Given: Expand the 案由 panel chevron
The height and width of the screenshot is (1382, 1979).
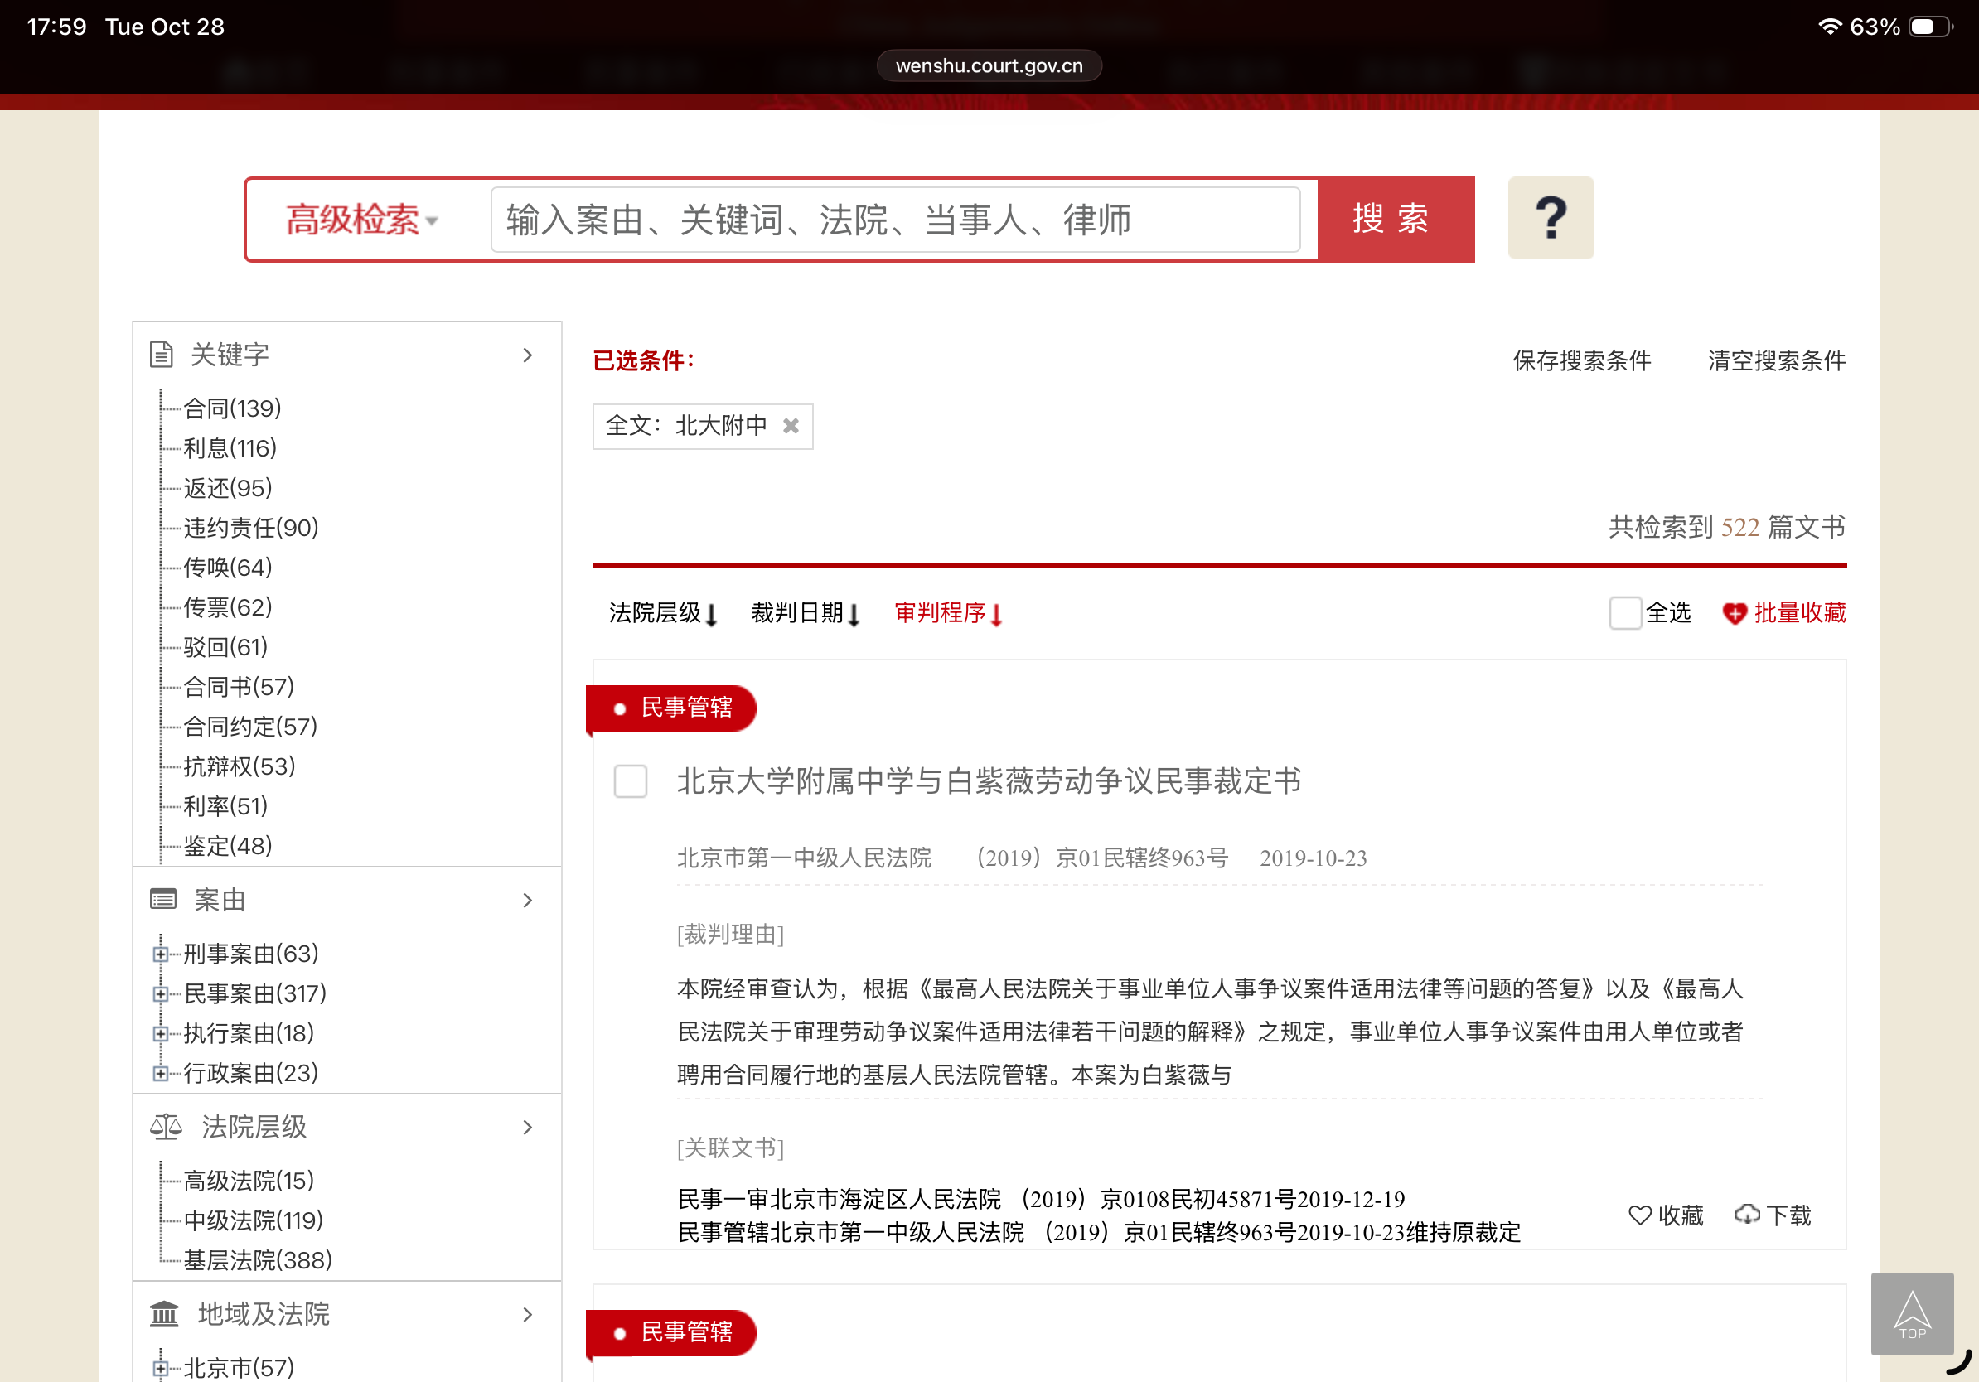Looking at the screenshot, I should (x=528, y=901).
